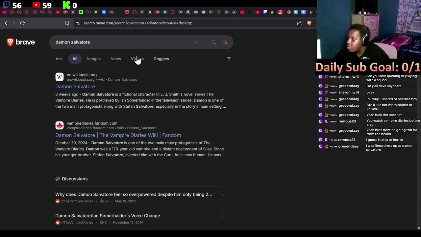Switch to the Google browser tab
421x237 pixels.
coord(204,12)
